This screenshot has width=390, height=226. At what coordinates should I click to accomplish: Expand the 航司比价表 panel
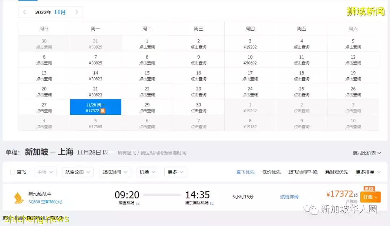coord(366,152)
